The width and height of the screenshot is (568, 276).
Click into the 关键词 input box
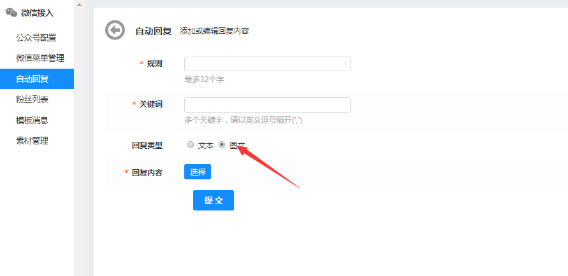267,104
